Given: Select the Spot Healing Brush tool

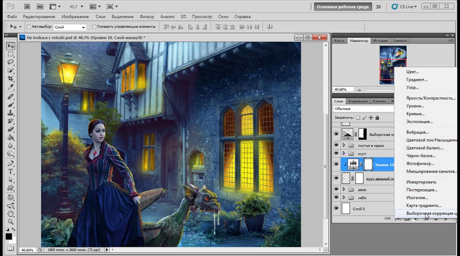Looking at the screenshot, I should (11, 96).
